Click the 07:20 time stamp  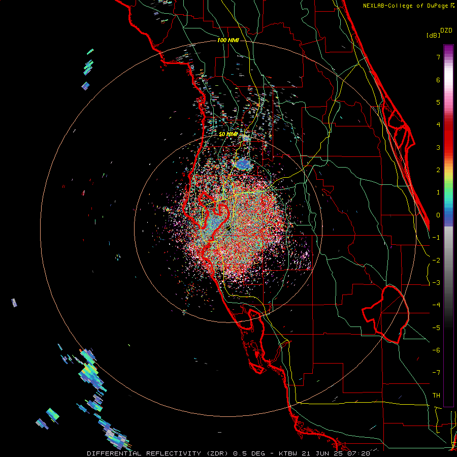pos(359,453)
